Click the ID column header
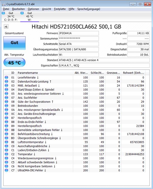The height and width of the screenshot is (189, 153). tap(13, 73)
